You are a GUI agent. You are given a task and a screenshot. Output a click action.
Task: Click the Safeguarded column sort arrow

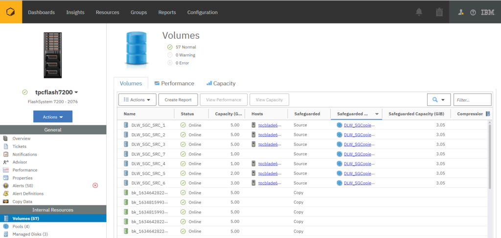377,114
